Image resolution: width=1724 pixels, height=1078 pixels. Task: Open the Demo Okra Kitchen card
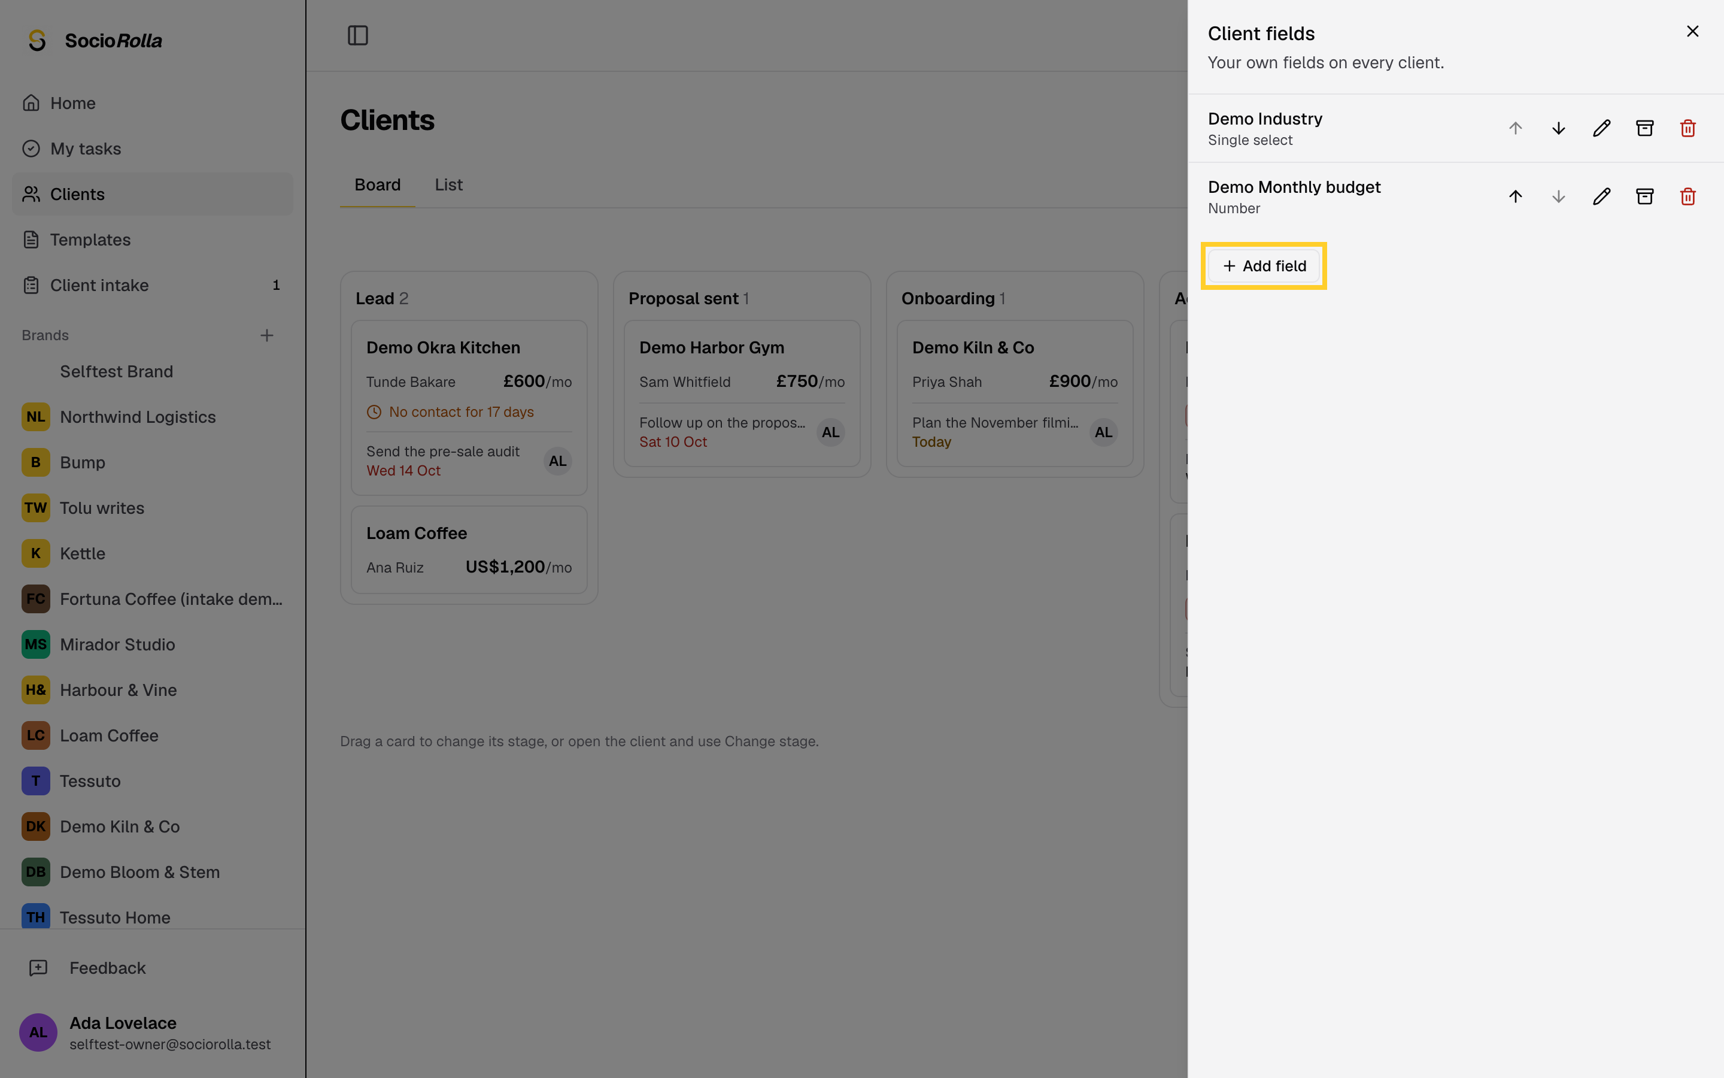pyautogui.click(x=469, y=408)
